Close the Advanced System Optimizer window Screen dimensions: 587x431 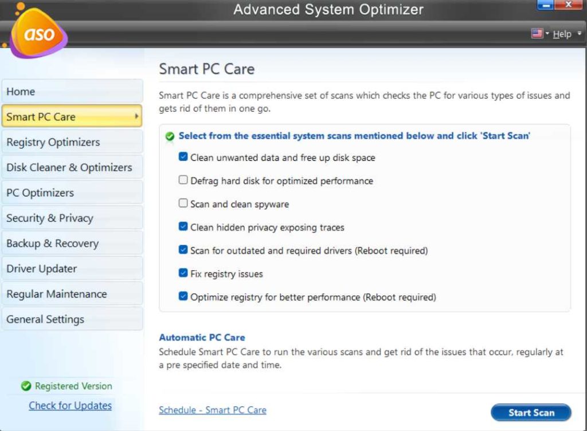[569, 5]
